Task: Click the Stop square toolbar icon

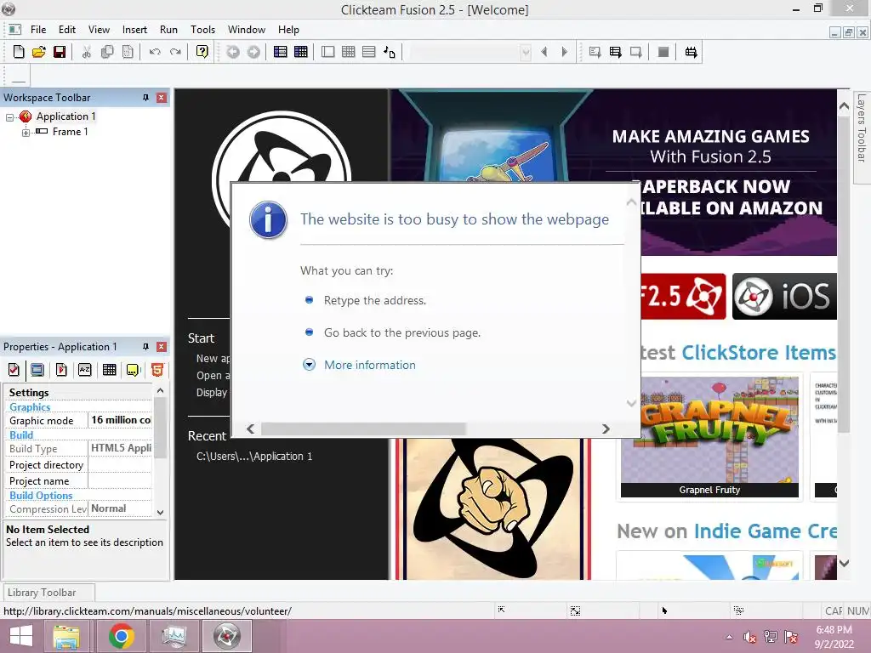Action: coord(663,52)
